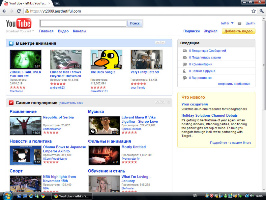Open the Новости и политика category
The width and height of the screenshot is (266, 200).
(31, 141)
